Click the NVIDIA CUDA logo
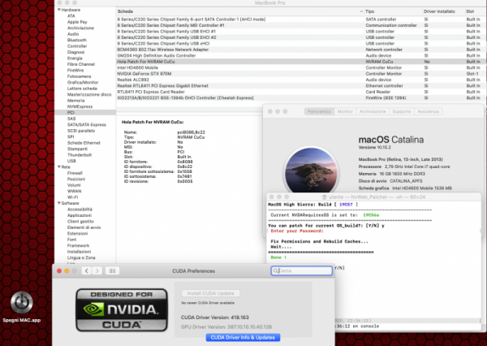The width and height of the screenshot is (487, 346). (122, 310)
